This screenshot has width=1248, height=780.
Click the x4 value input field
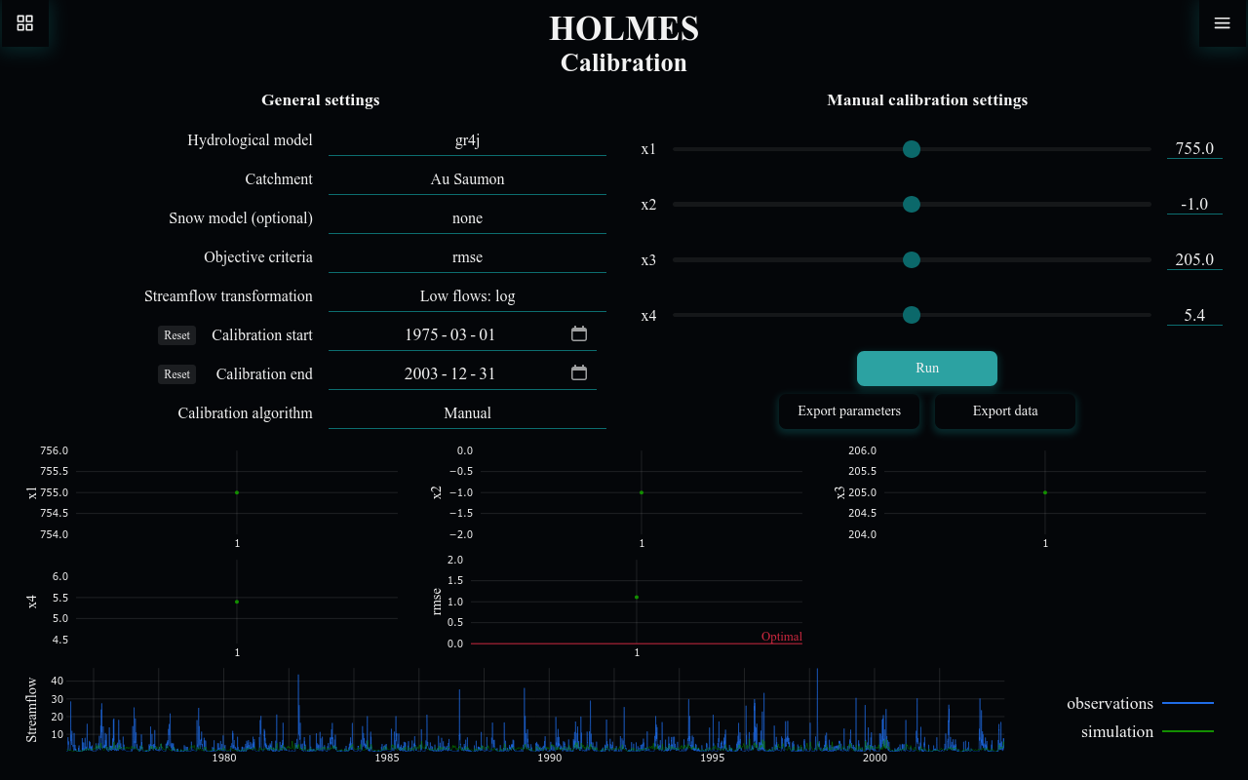(1193, 316)
